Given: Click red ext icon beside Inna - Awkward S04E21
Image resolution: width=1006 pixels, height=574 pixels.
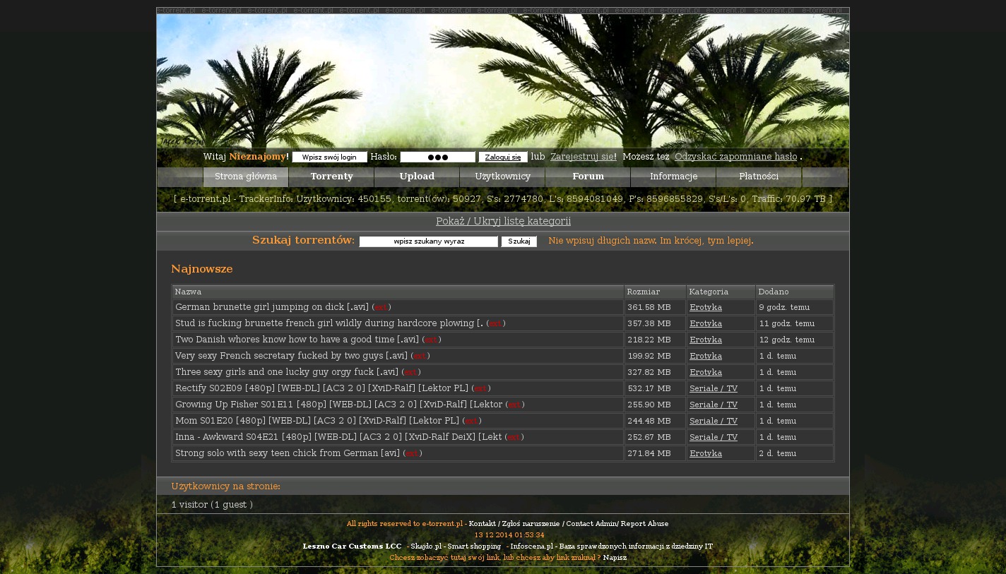Looking at the screenshot, I should click(514, 438).
